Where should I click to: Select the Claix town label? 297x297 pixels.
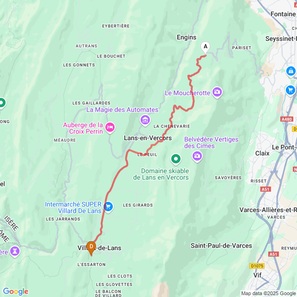click(x=262, y=153)
